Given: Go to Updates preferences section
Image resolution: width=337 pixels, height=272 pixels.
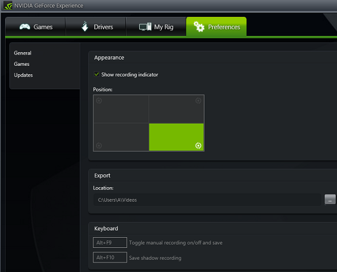Looking at the screenshot, I should pyautogui.click(x=24, y=75).
